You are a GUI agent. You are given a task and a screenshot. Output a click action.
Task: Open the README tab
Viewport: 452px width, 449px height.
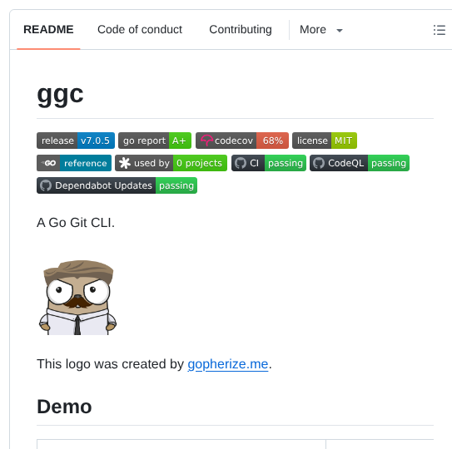point(48,30)
